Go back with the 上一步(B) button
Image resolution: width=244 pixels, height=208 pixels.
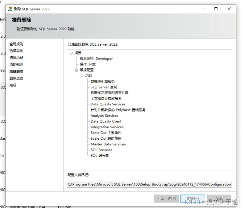(x=167, y=199)
